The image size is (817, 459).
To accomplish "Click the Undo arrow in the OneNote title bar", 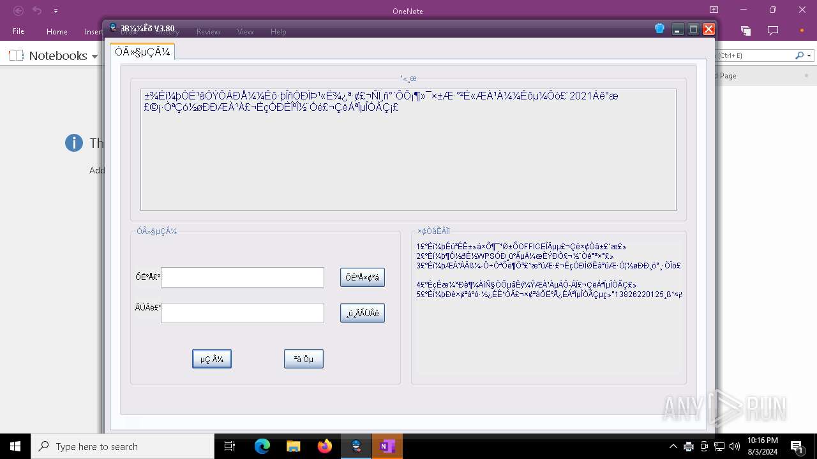I will point(37,11).
